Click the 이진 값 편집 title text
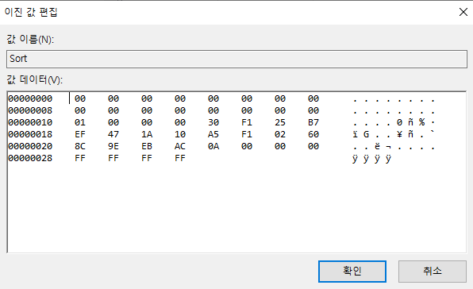The image size is (473, 289). tap(31, 12)
